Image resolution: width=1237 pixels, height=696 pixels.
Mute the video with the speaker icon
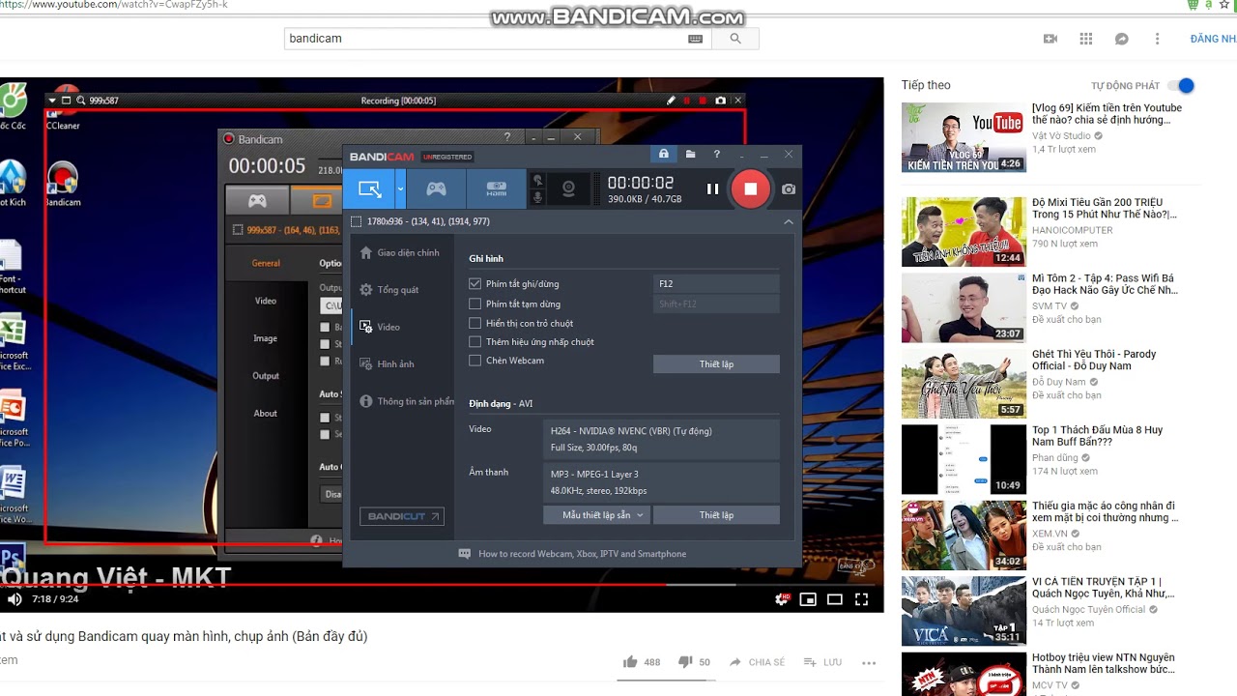(14, 599)
